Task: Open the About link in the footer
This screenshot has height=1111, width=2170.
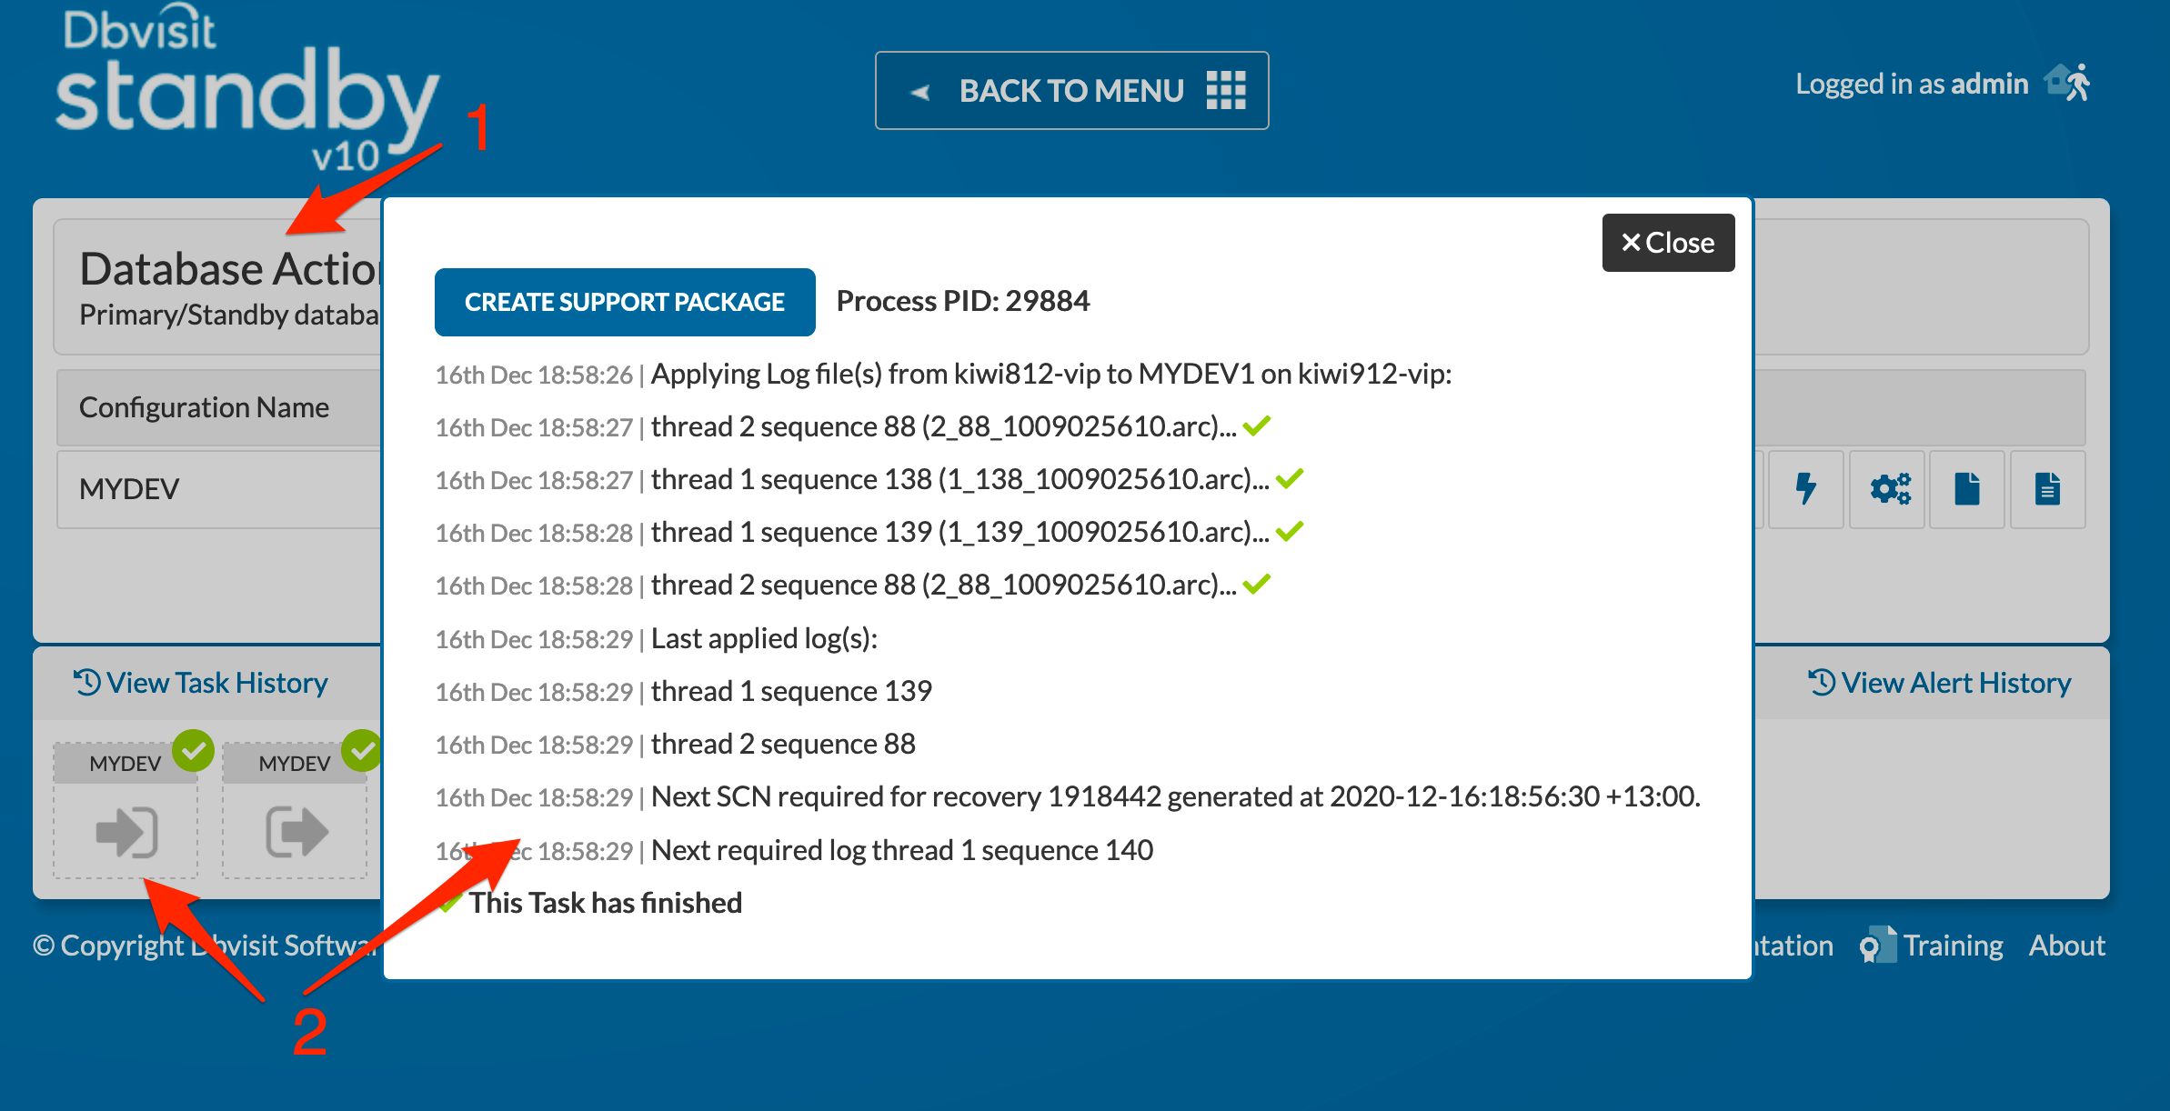Action: point(2066,946)
